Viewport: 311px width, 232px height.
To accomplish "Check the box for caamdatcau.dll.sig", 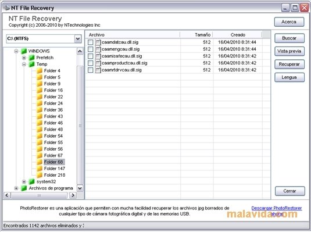I will pos(91,42).
